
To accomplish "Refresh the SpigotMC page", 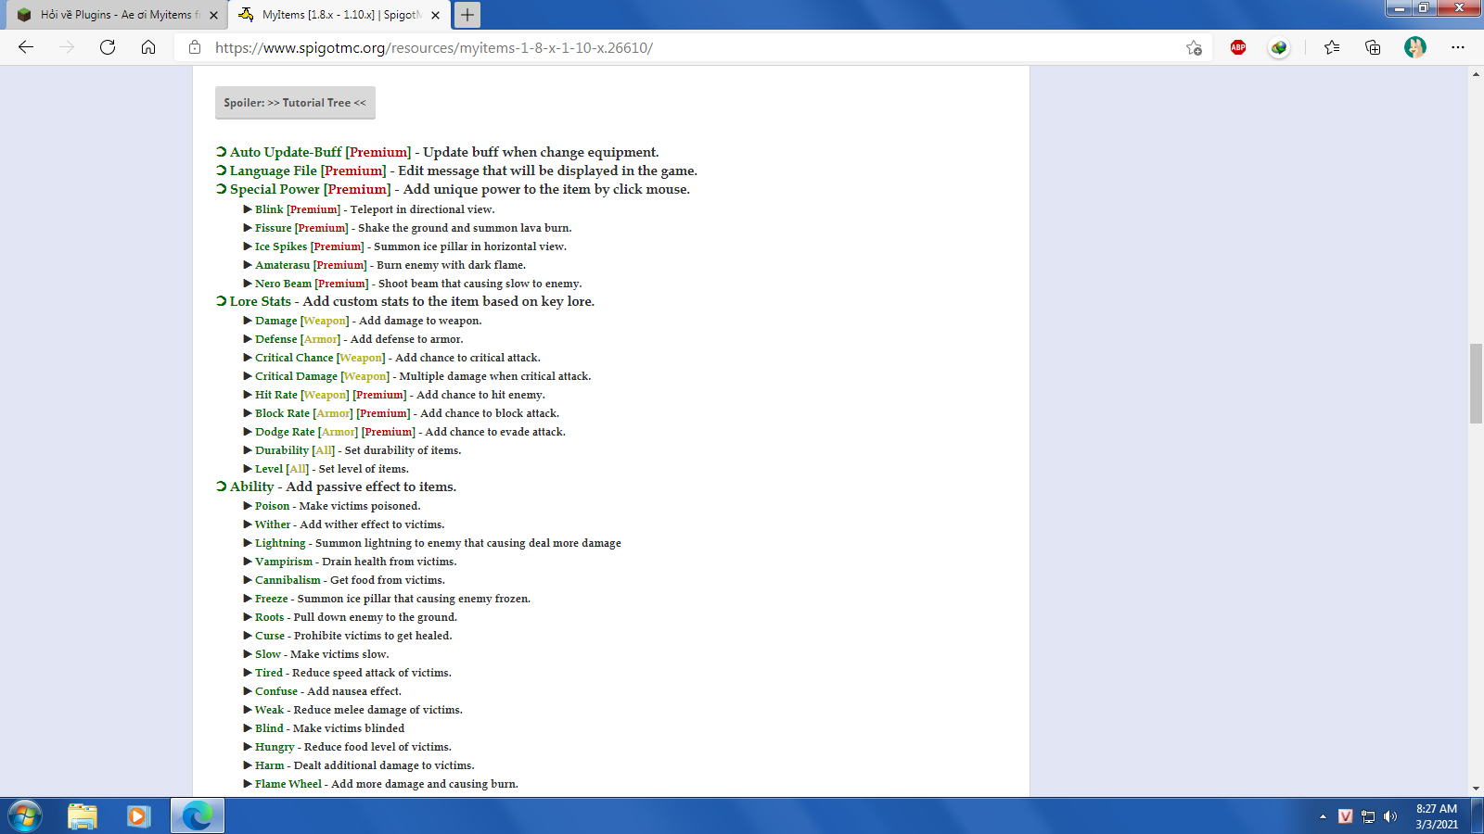I will click(108, 47).
